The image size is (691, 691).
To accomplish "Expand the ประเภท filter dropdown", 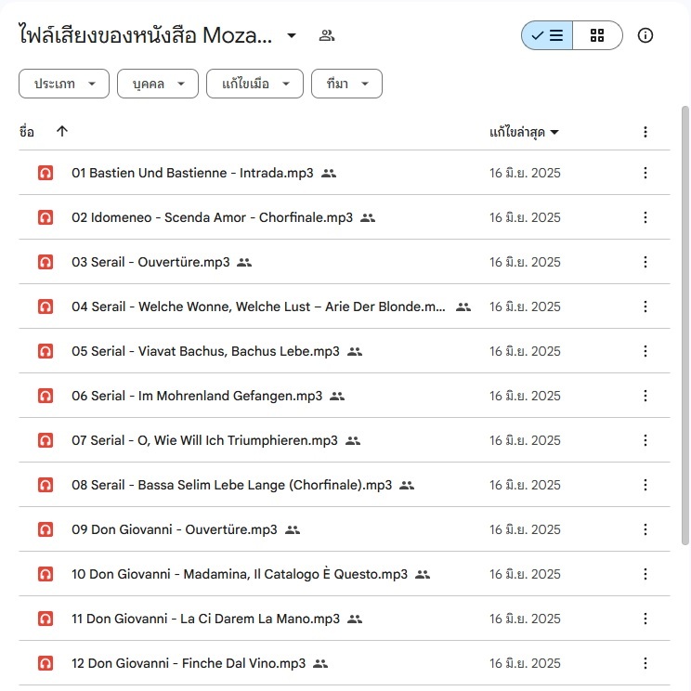I will coord(64,84).
